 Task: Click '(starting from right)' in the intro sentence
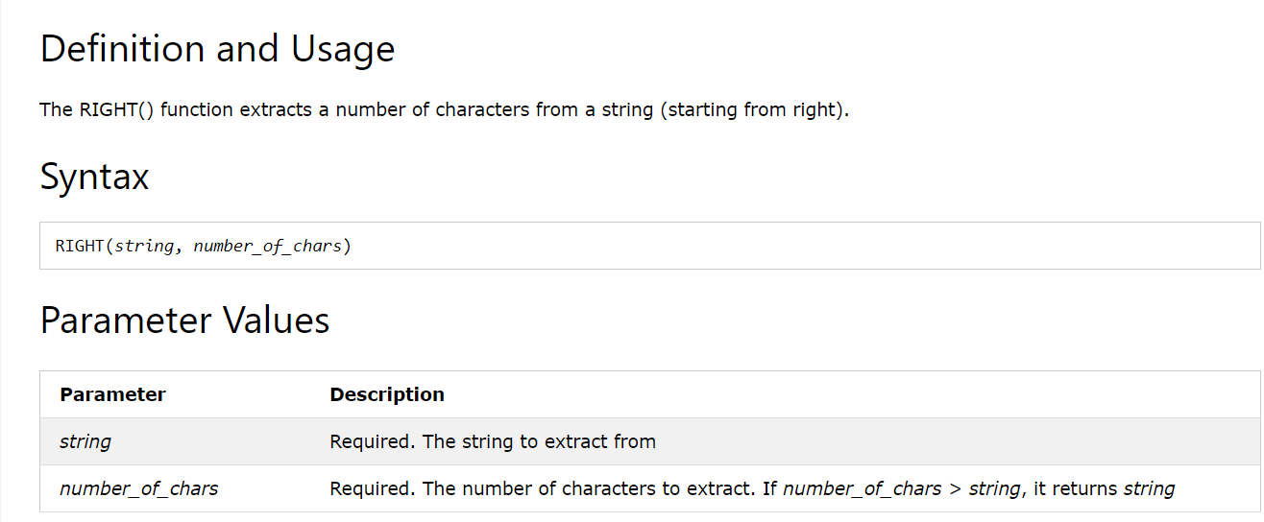(755, 109)
